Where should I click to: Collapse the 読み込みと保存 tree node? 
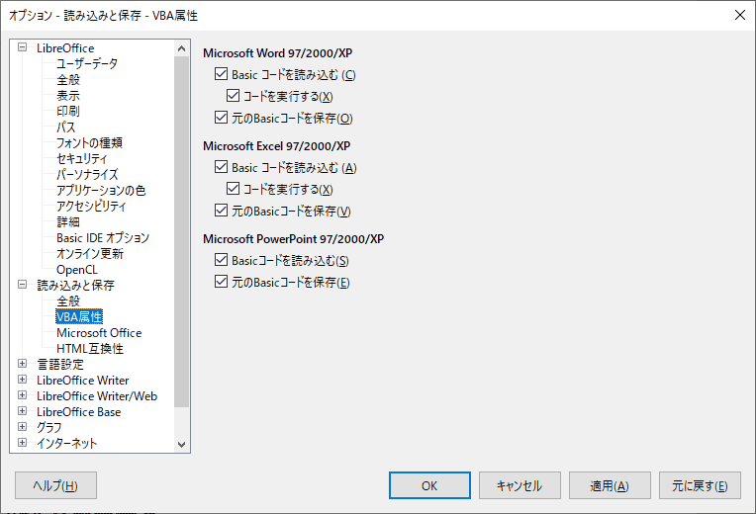(22, 285)
